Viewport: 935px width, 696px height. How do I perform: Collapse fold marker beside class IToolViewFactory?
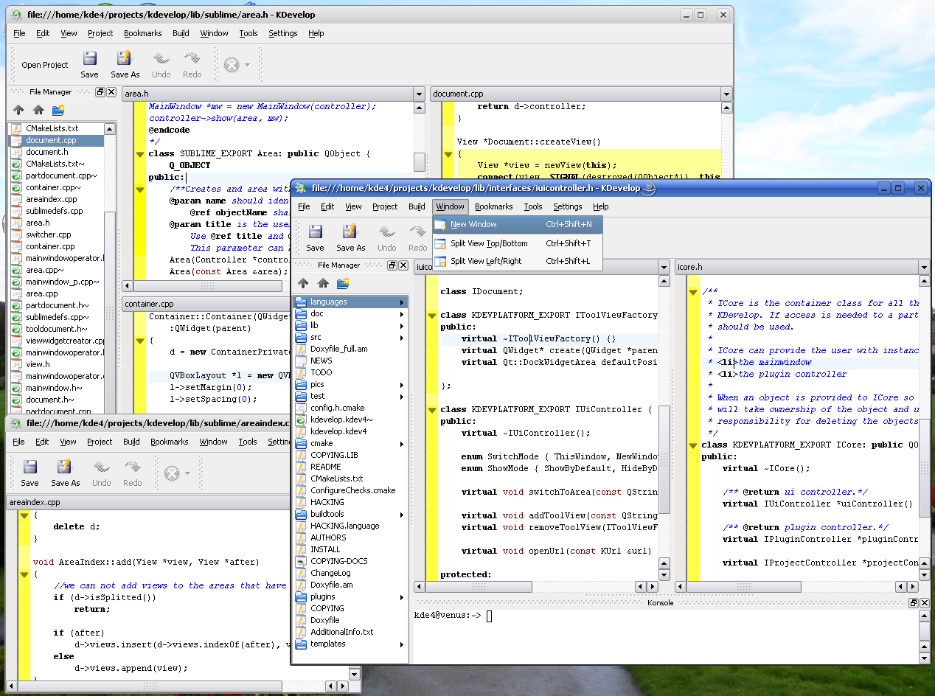pos(431,316)
